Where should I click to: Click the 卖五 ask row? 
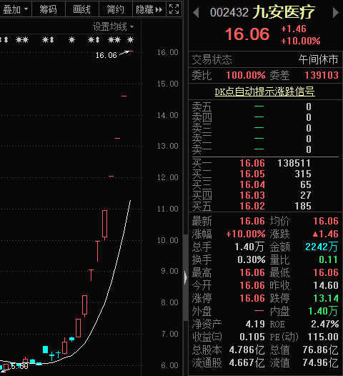tap(265, 107)
